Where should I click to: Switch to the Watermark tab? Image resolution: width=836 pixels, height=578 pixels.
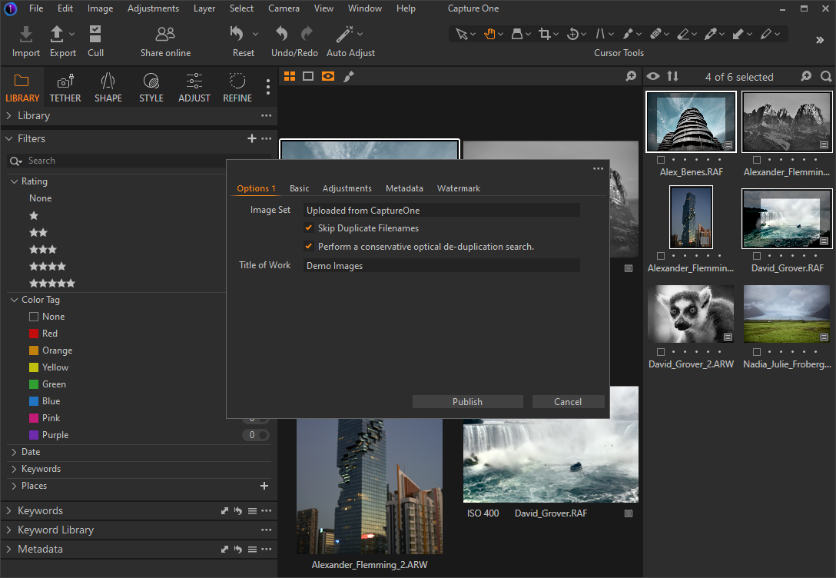point(458,188)
